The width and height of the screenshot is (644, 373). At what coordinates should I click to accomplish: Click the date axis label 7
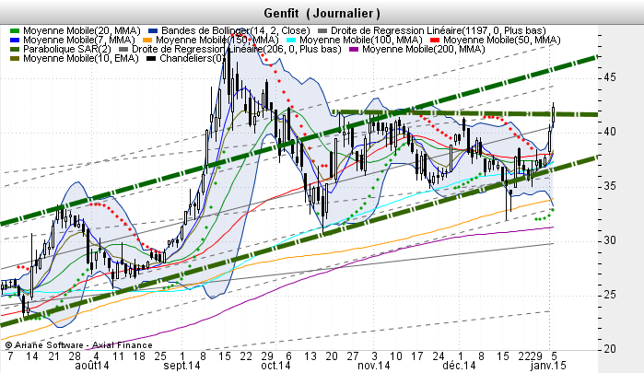click(x=11, y=356)
